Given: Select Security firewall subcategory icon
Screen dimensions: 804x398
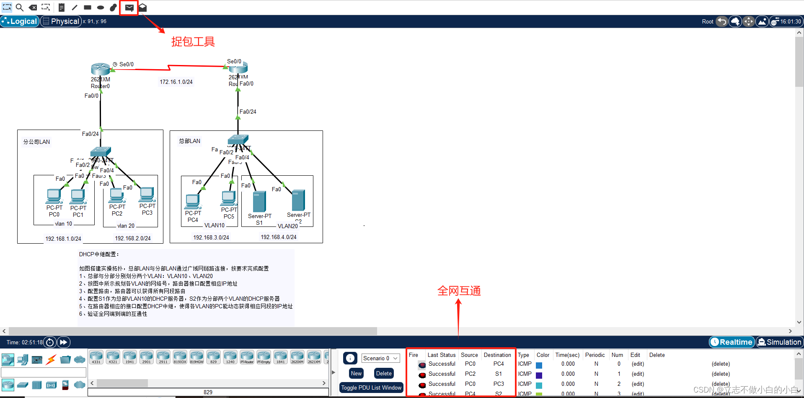Looking at the screenshot, I should [x=65, y=385].
